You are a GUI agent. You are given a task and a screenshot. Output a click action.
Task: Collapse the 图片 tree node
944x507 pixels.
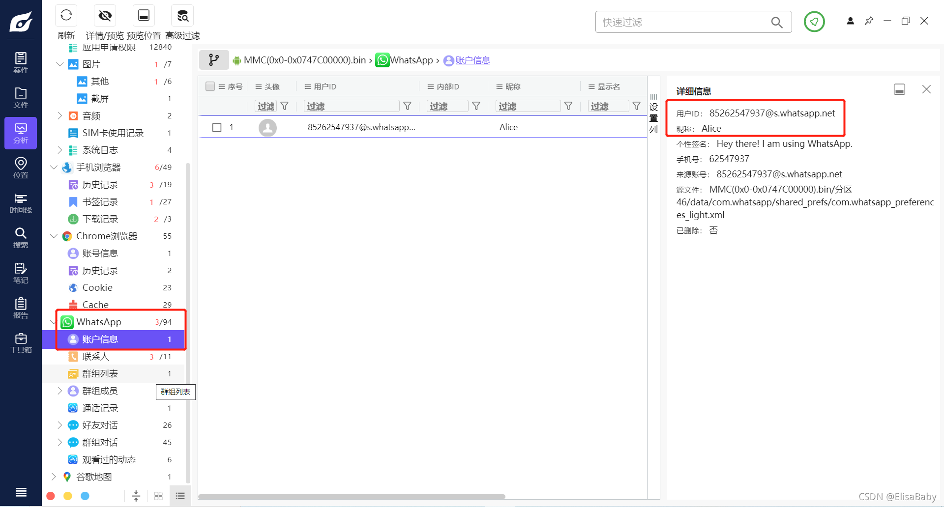coord(59,64)
